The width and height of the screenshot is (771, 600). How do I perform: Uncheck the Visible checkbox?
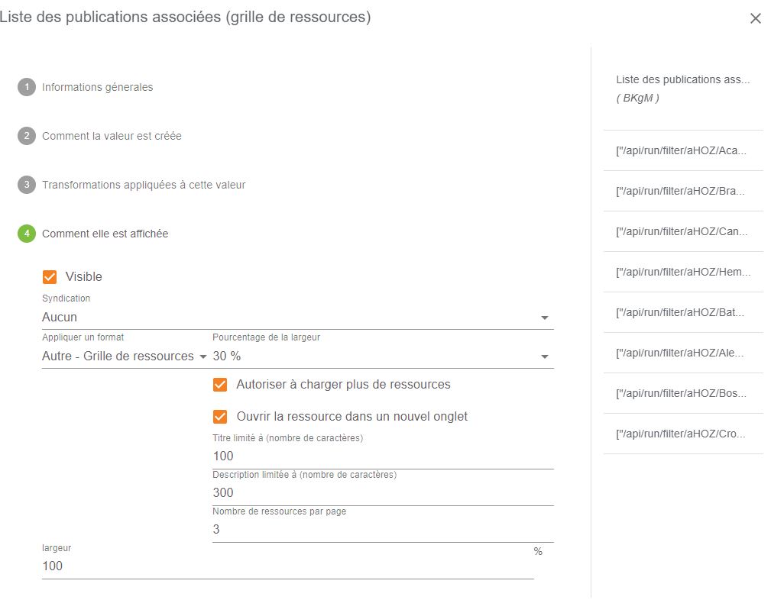point(50,276)
